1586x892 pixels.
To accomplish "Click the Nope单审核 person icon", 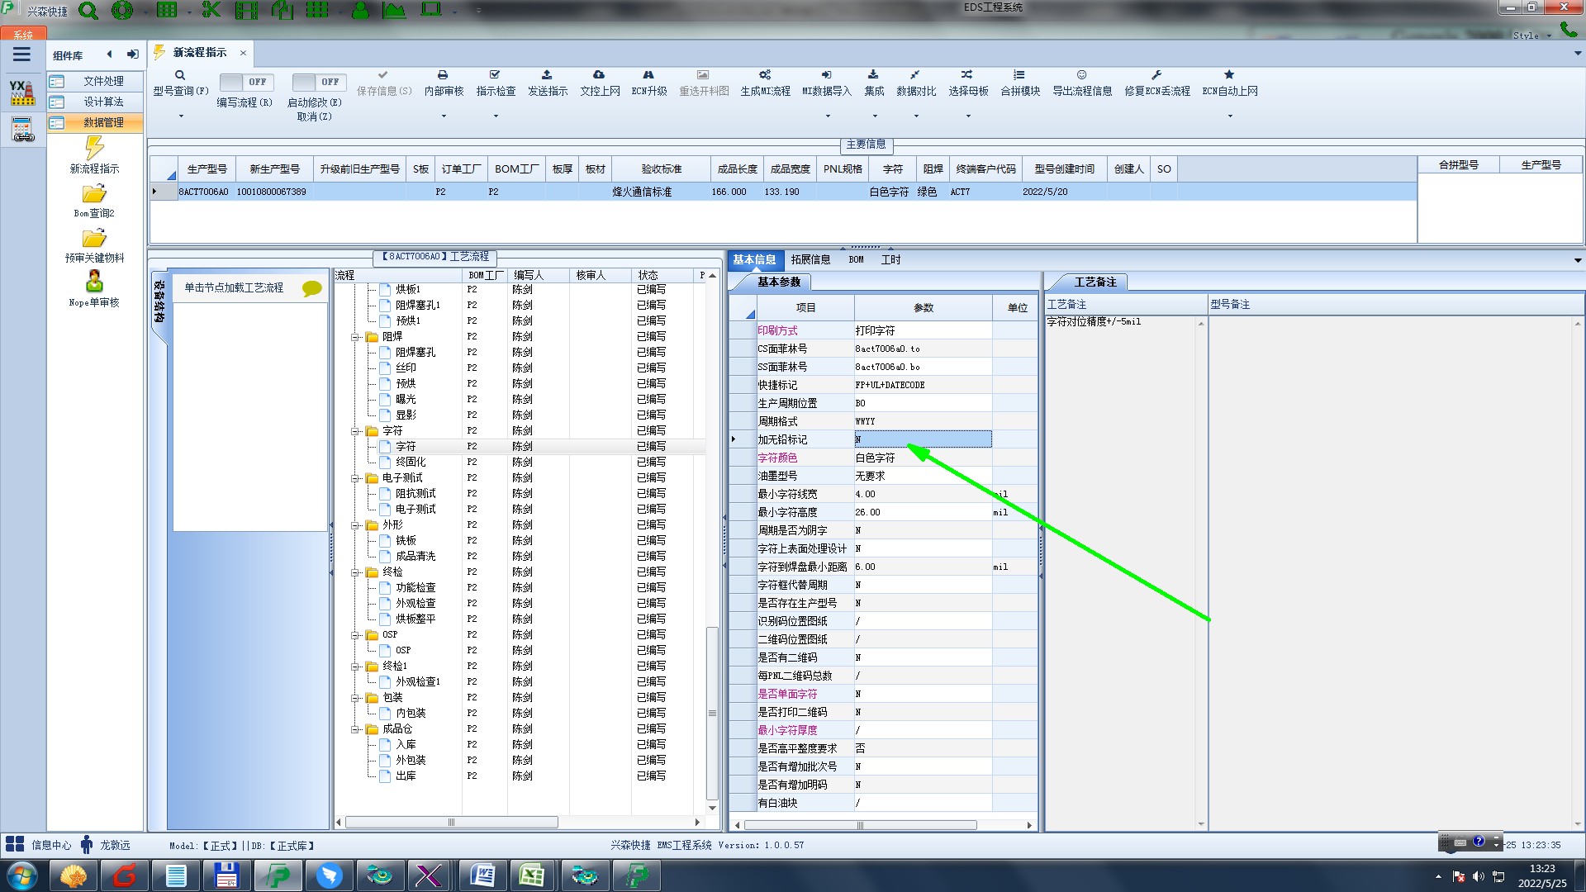I will (94, 282).
